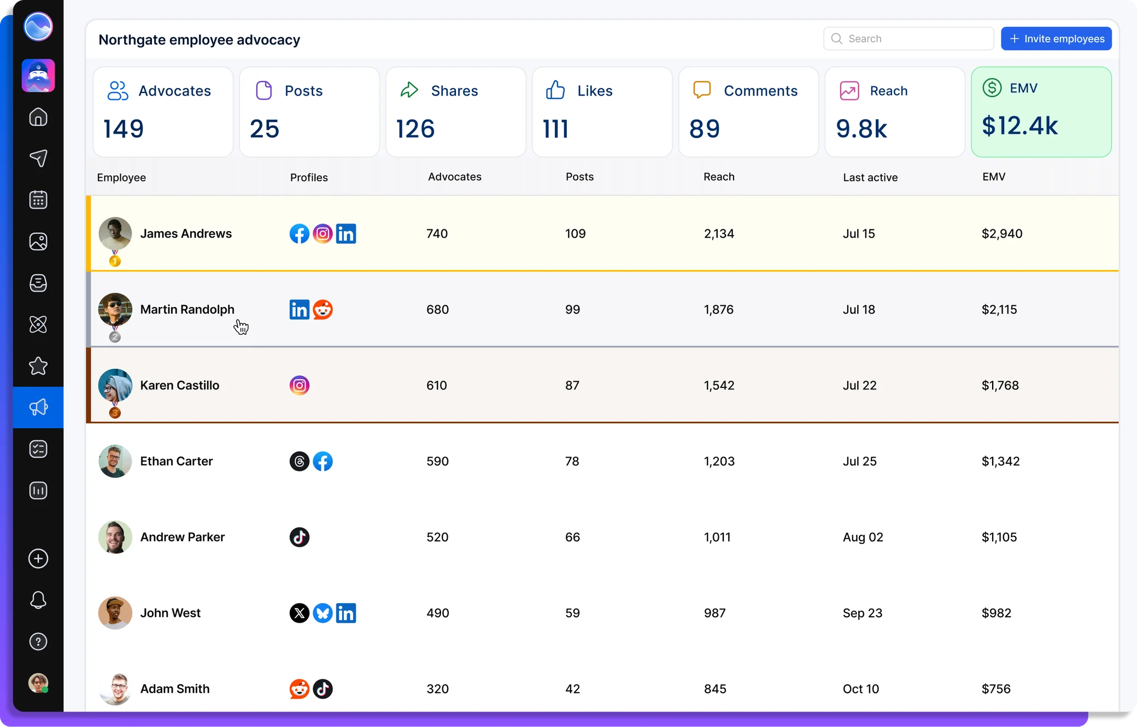Click the Aug 02 last active date

[863, 537]
